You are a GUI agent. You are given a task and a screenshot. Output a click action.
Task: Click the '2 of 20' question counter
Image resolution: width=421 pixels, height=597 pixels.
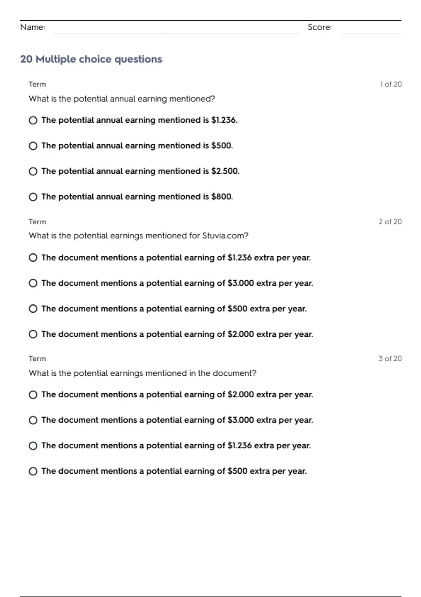390,222
